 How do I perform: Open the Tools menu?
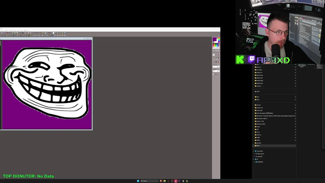pos(21,31)
